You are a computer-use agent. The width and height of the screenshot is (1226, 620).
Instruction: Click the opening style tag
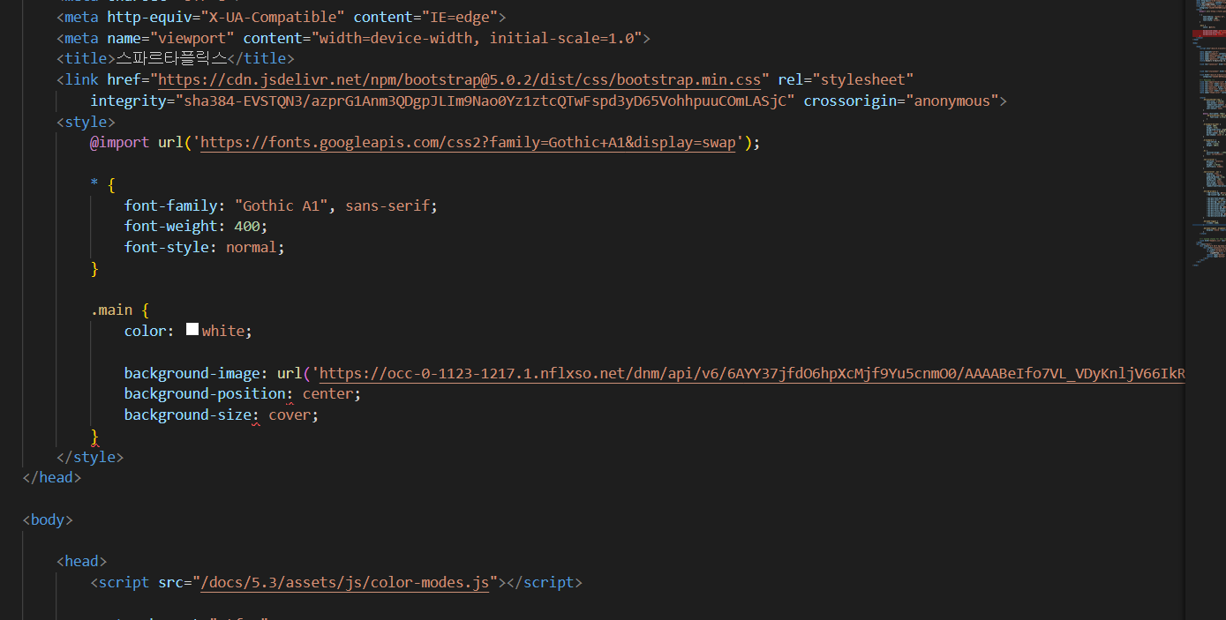tap(86, 122)
